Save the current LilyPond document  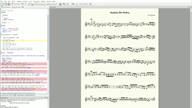(x=9, y=4)
